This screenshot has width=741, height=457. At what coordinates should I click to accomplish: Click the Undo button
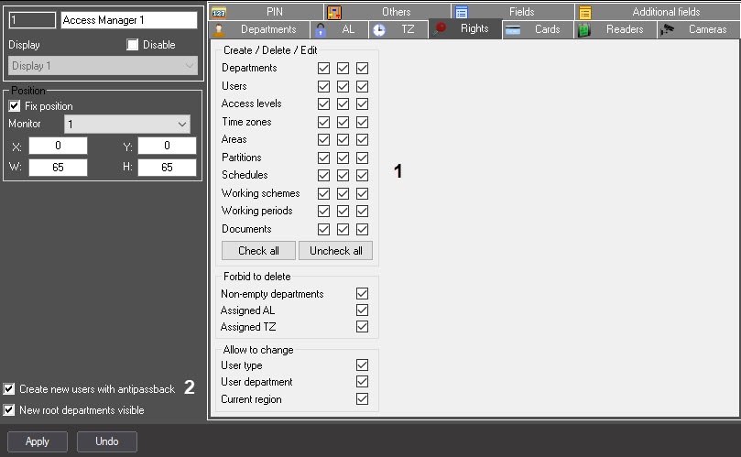107,441
